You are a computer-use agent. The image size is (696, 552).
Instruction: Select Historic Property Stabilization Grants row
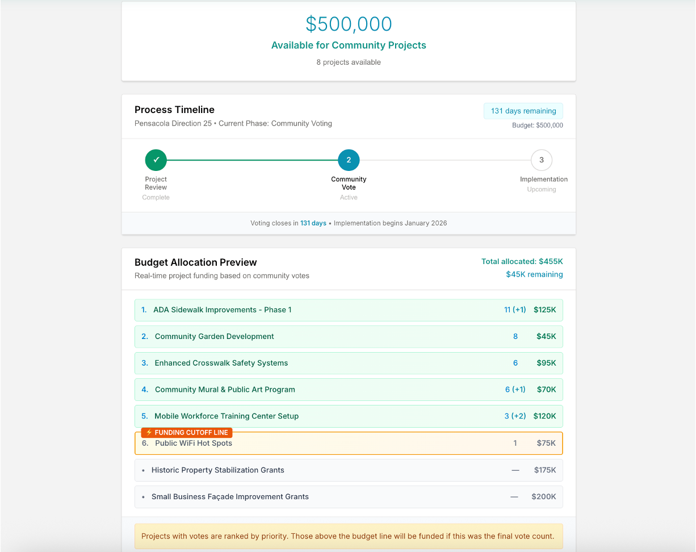coord(217,470)
